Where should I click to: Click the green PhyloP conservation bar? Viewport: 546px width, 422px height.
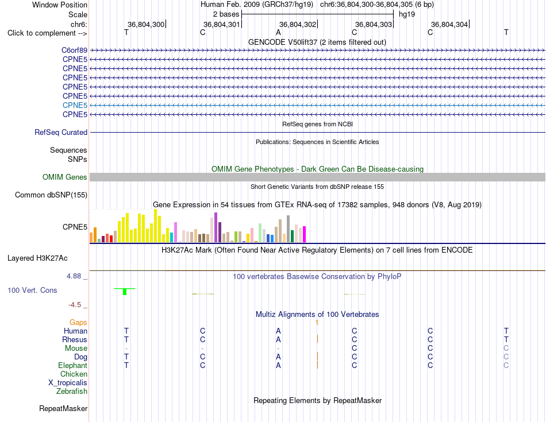point(125,292)
